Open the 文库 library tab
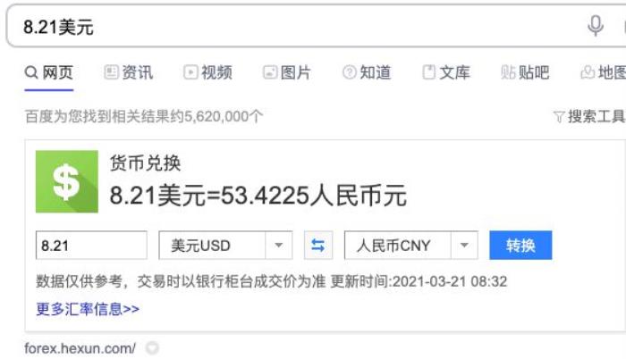The height and width of the screenshot is (359, 626). 445,73
